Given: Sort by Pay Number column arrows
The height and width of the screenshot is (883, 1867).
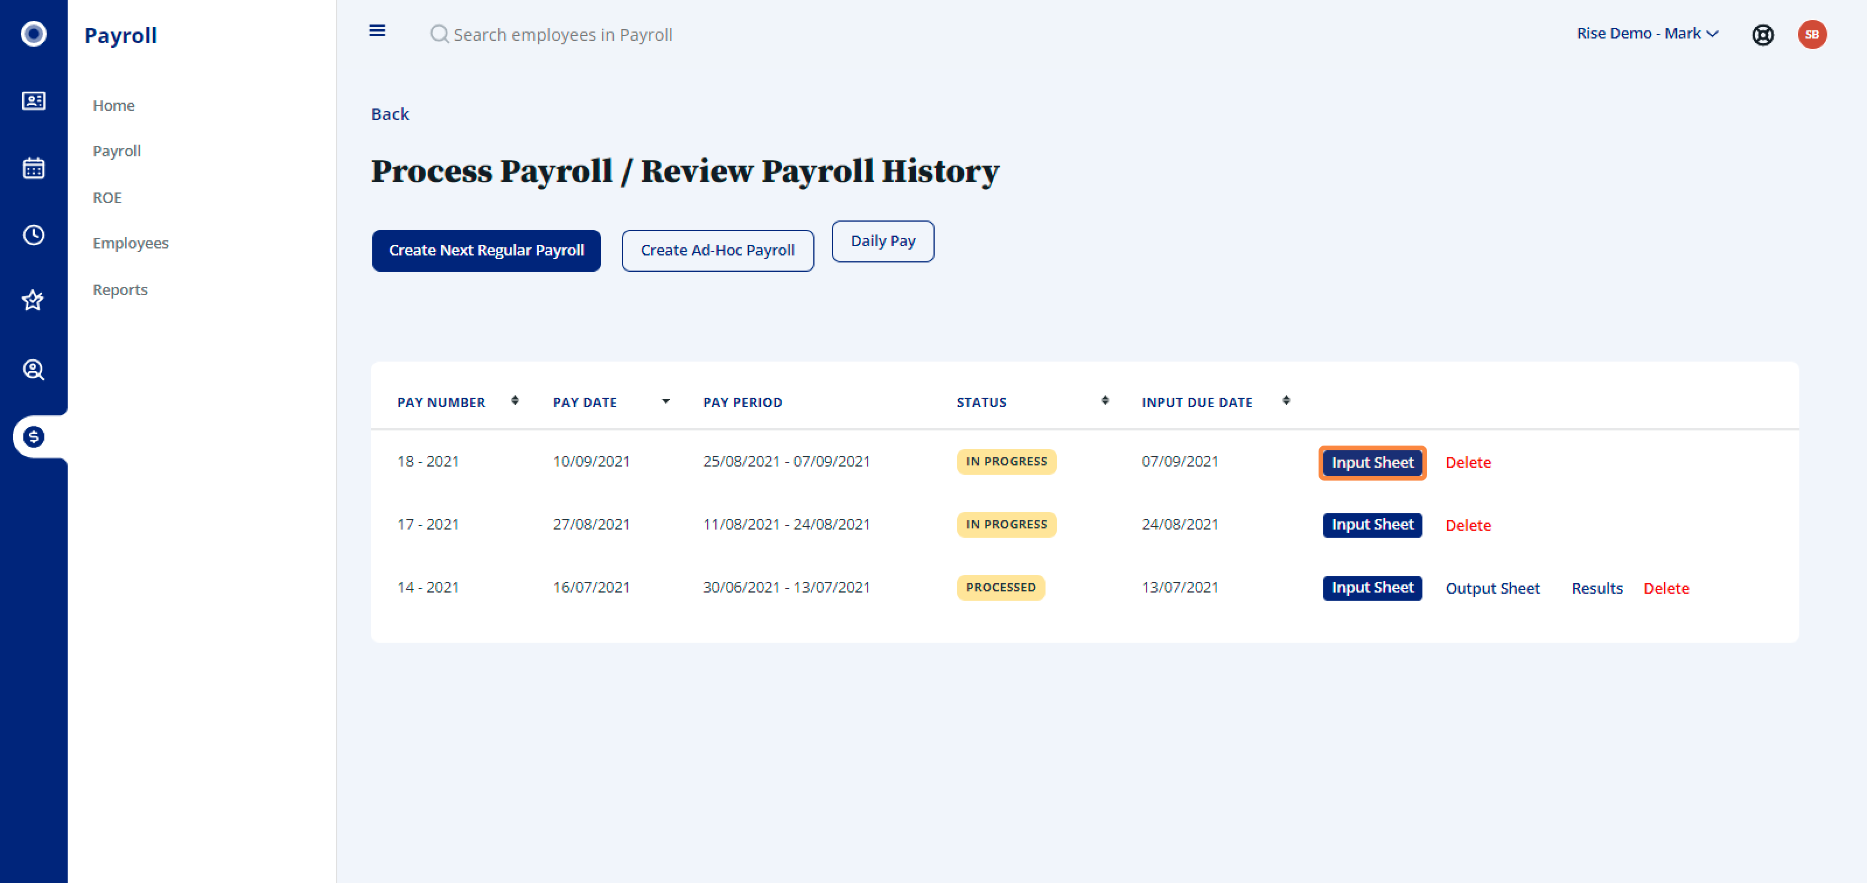Looking at the screenshot, I should (515, 401).
